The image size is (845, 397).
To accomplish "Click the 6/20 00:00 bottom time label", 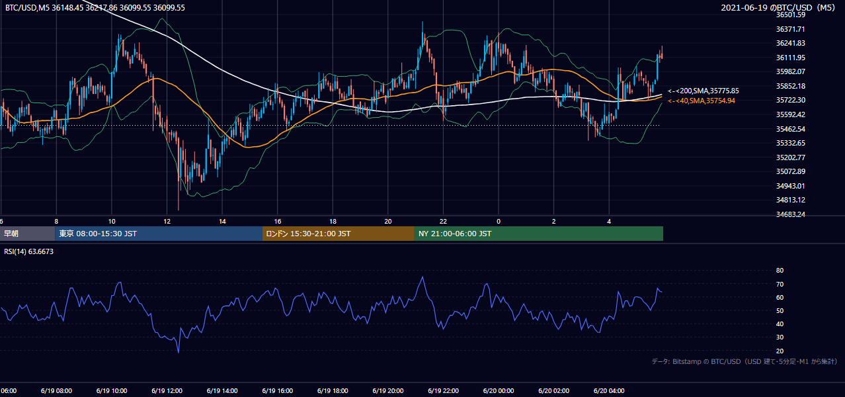I will (x=499, y=390).
